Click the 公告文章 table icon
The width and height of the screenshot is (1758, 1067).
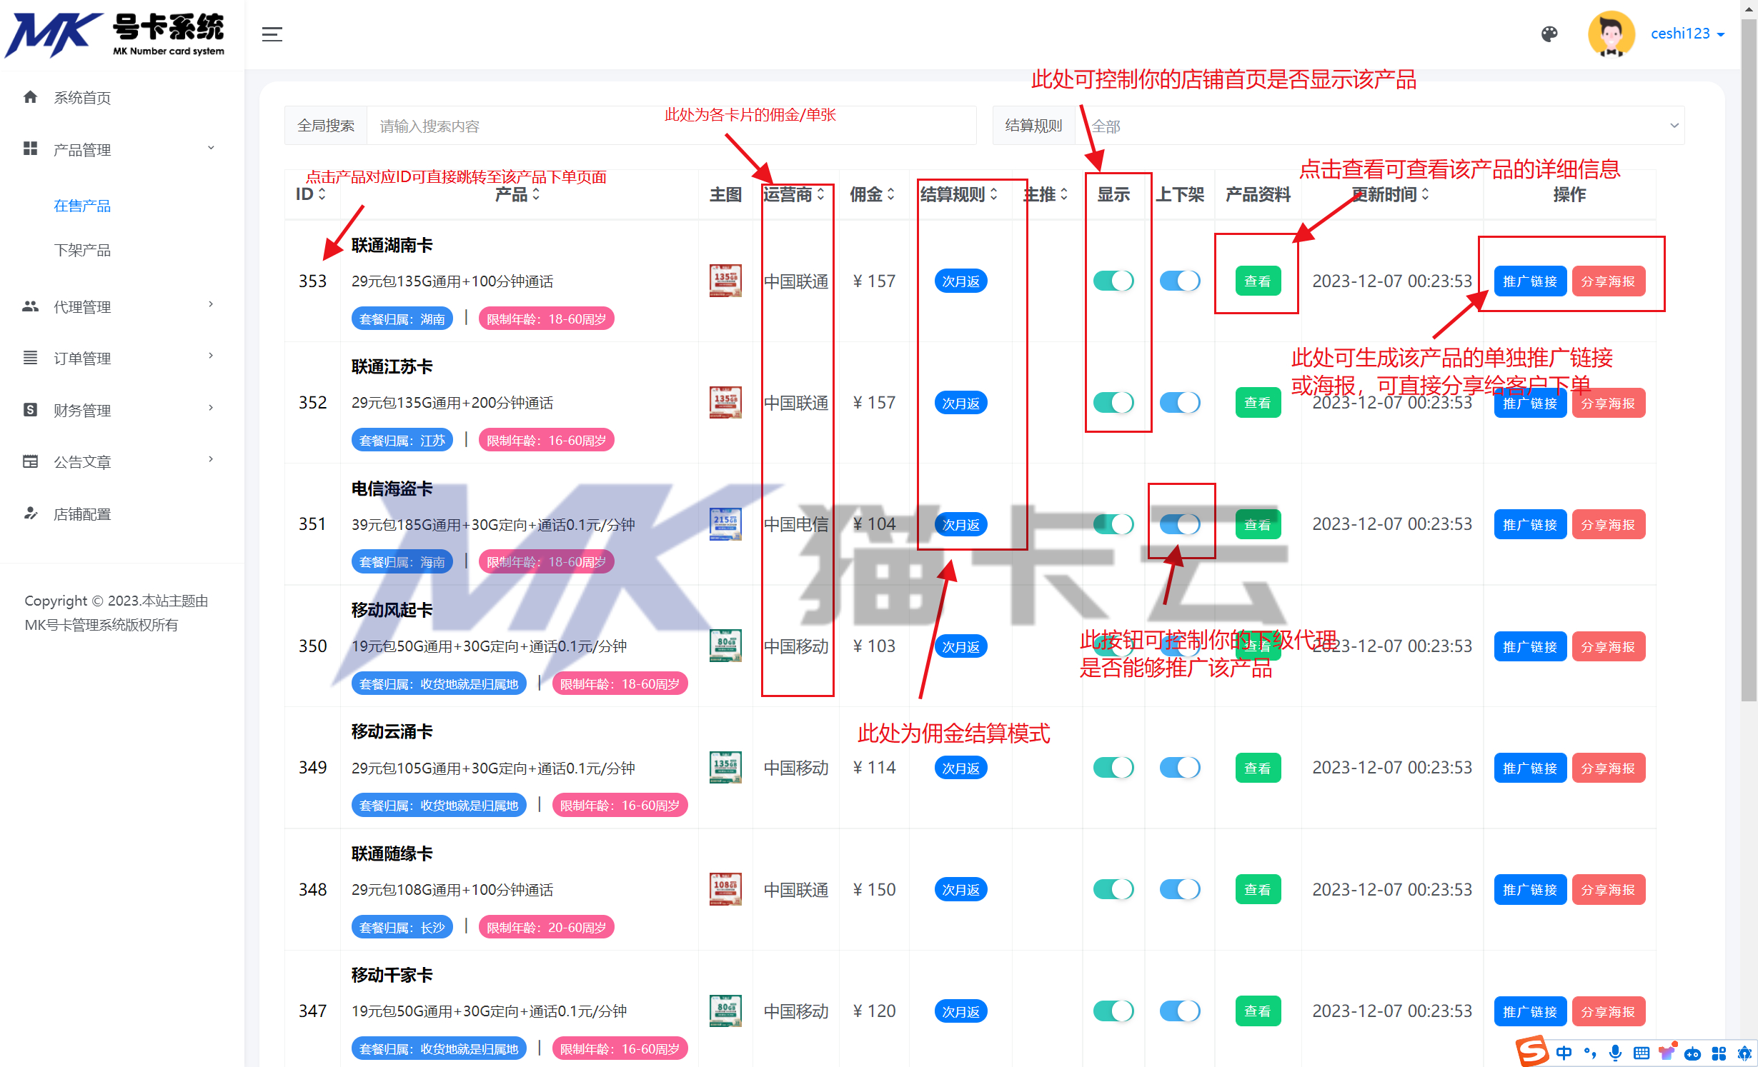coord(30,461)
